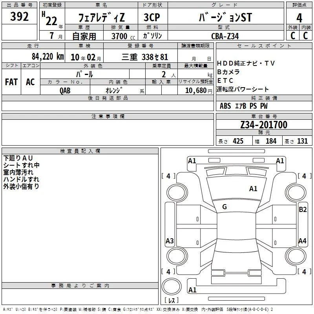The image size is (314, 314).
Task: Select sales point 運転席パワーシート
Action: click(x=243, y=89)
